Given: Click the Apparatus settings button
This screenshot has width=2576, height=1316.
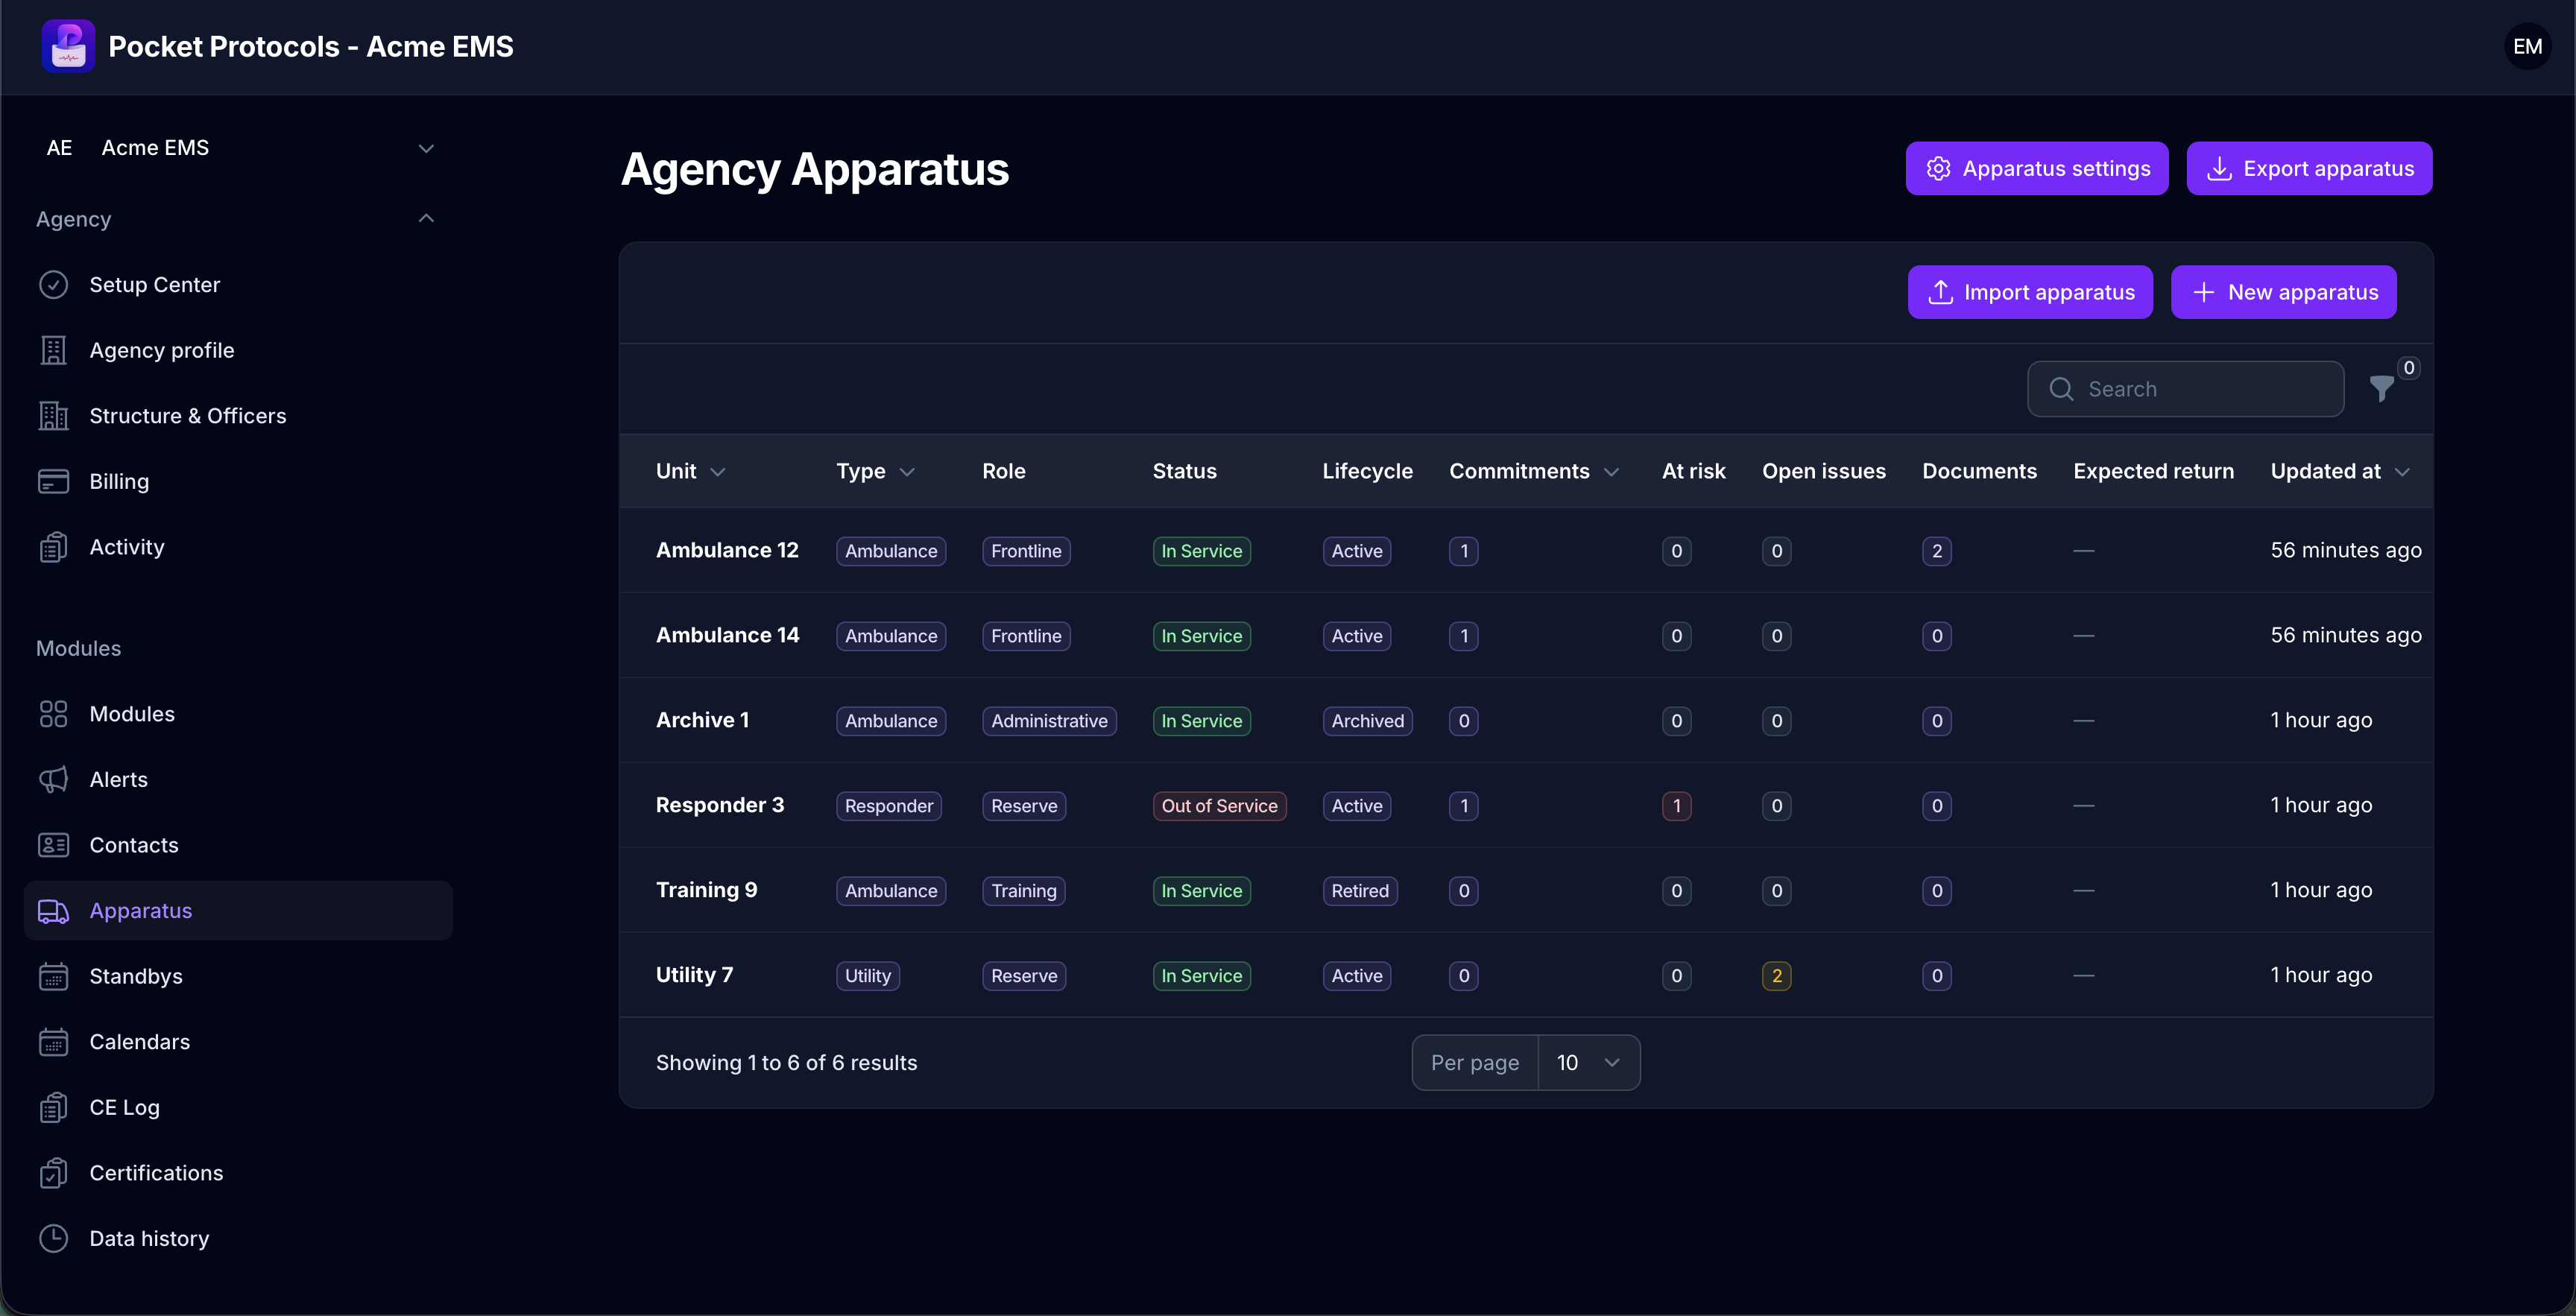Looking at the screenshot, I should pyautogui.click(x=2037, y=168).
